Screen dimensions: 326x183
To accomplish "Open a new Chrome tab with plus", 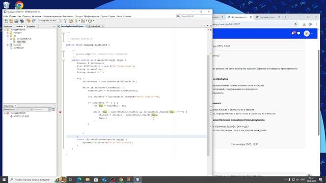I will click(x=285, y=17).
